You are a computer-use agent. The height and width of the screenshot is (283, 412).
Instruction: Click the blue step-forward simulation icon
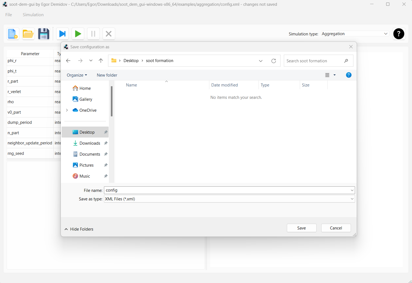pyautogui.click(x=62, y=34)
